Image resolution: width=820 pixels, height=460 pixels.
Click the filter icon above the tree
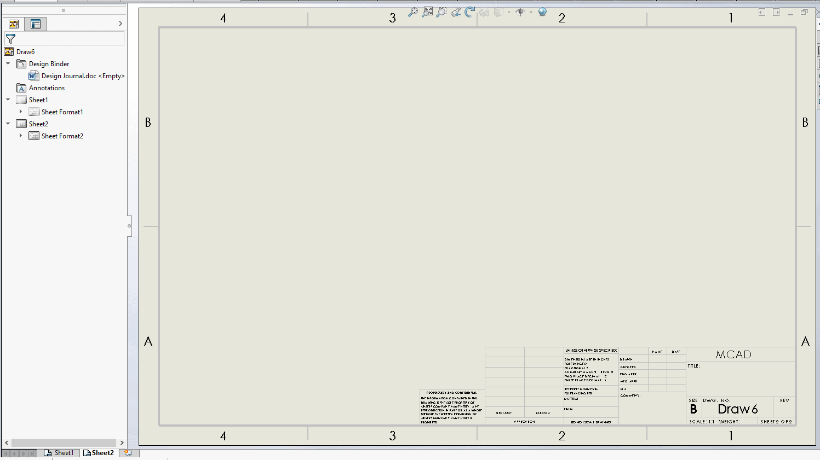[x=10, y=38]
